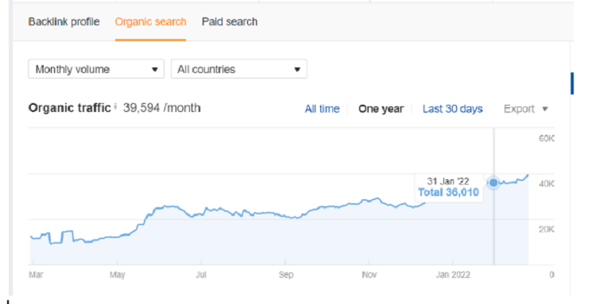Click the Jan 2022 axis label

coord(453,275)
